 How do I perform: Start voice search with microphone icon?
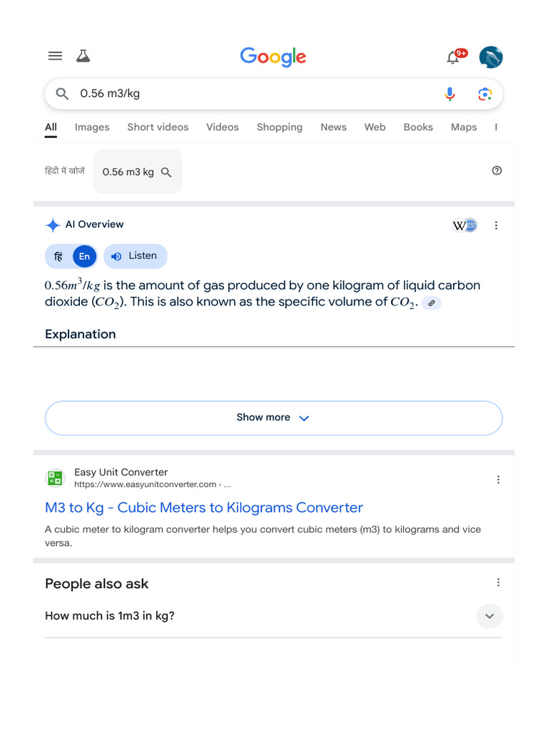point(450,94)
